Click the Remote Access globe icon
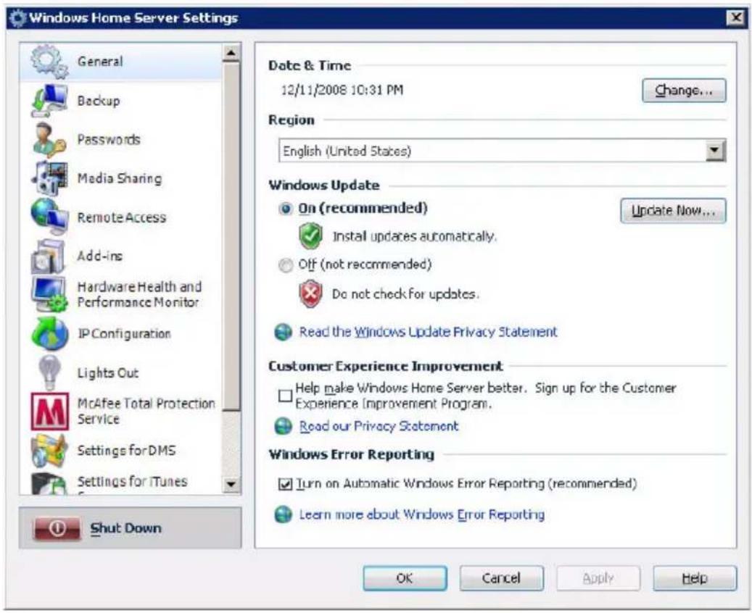Screen dimensions: 752x613 pos(49,217)
